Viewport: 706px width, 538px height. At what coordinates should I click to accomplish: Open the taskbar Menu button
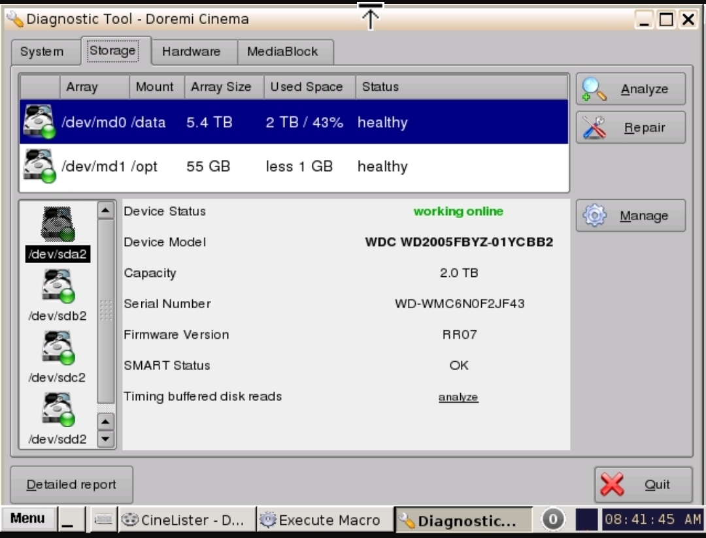click(28, 519)
